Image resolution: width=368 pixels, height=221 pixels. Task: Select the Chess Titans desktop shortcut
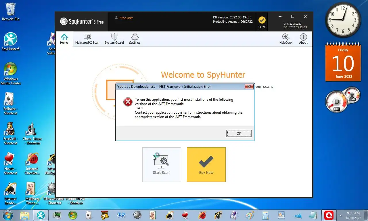pyautogui.click(x=32, y=134)
